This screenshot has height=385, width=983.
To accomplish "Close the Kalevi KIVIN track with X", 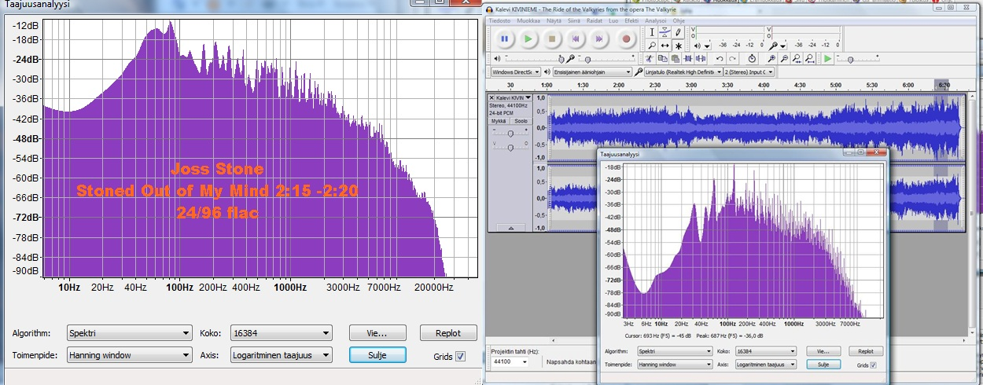I will pos(491,97).
